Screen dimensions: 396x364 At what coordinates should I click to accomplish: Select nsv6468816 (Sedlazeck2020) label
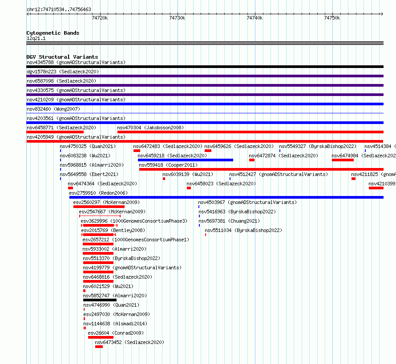[x=118, y=277]
